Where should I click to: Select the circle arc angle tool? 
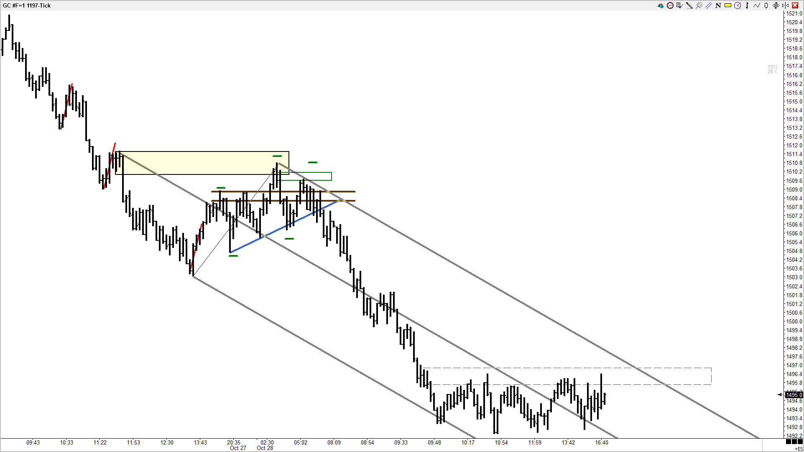tap(738, 5)
